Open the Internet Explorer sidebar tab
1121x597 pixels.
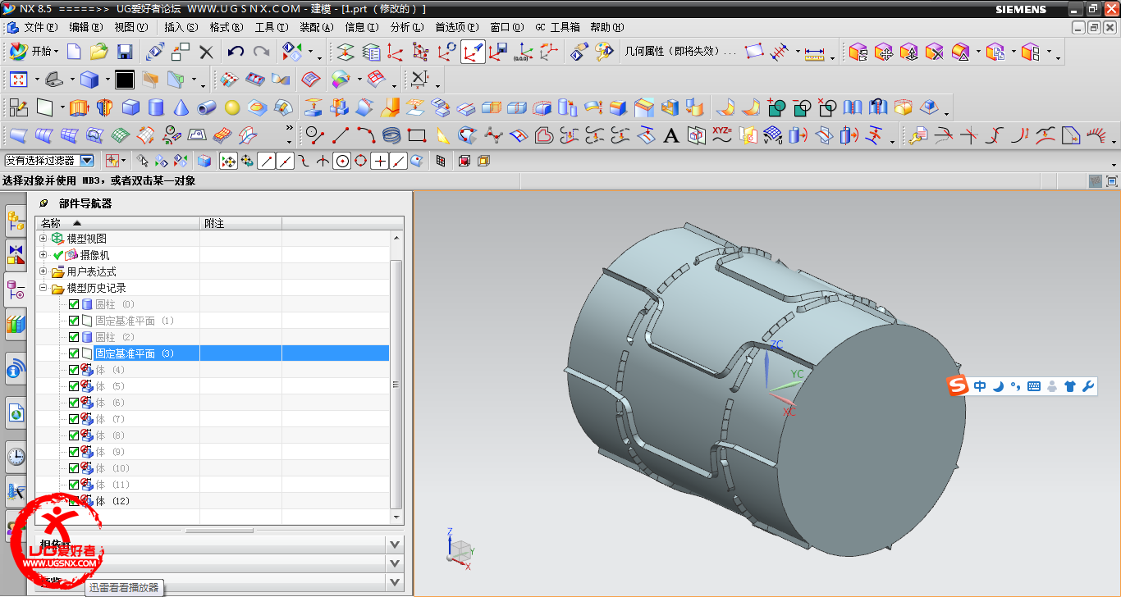click(16, 413)
